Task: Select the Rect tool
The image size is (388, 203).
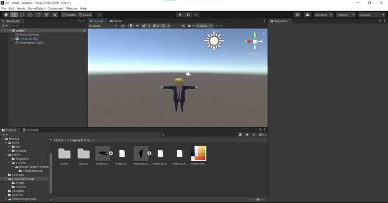Action: pyautogui.click(x=39, y=15)
